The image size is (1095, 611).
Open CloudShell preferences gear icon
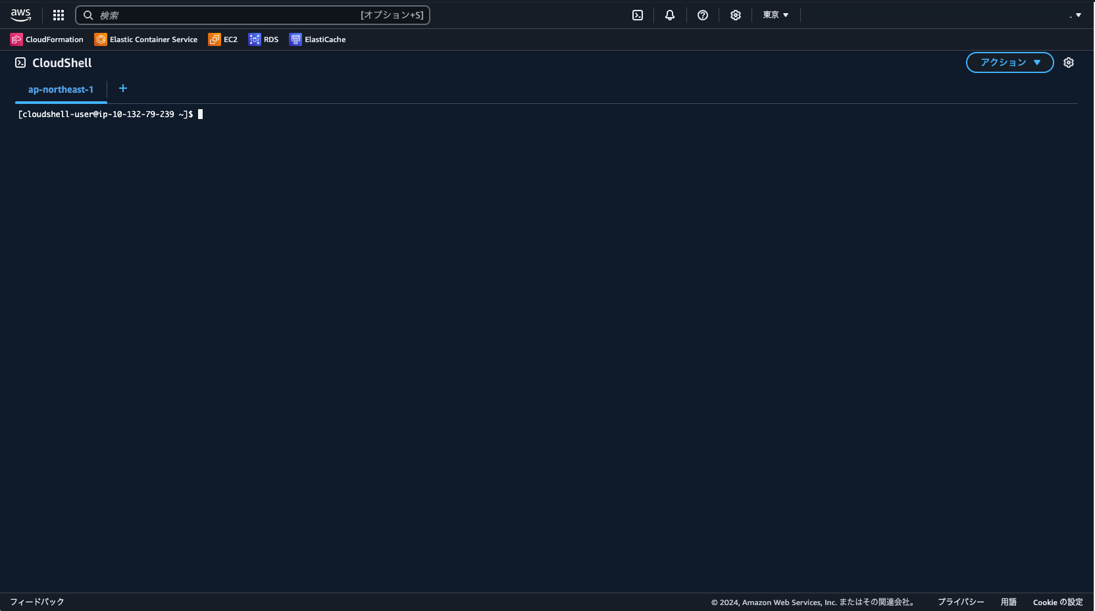(x=1069, y=62)
